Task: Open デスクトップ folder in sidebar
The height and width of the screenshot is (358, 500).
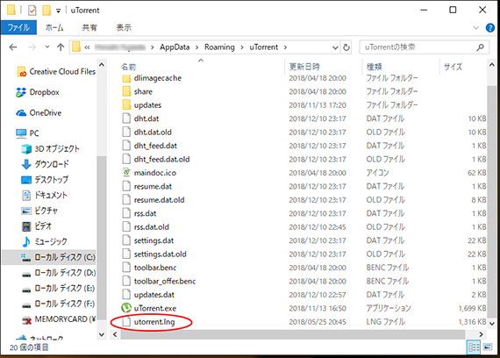Action: 45,180
